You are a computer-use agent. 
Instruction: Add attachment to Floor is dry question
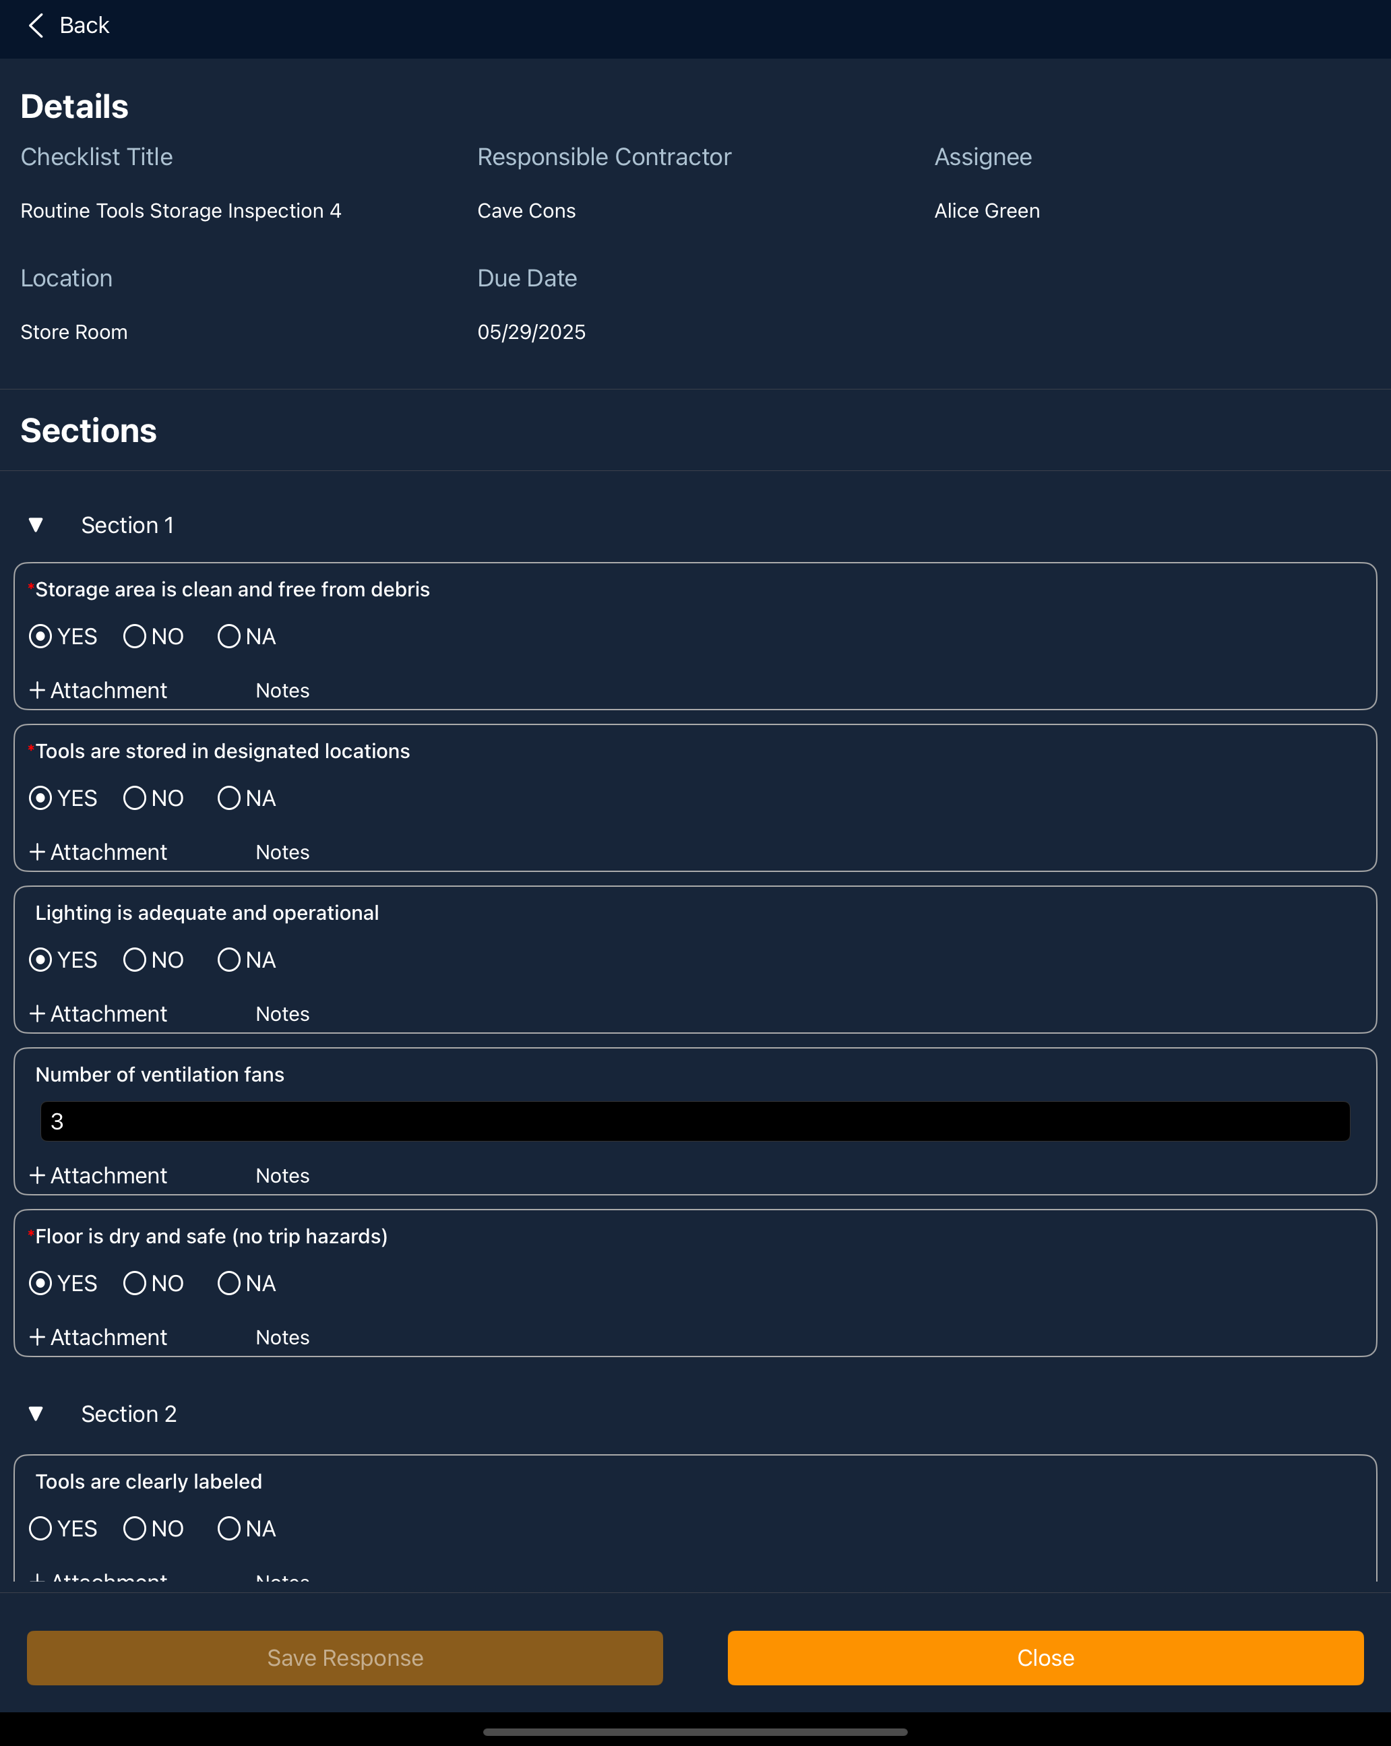[98, 1337]
